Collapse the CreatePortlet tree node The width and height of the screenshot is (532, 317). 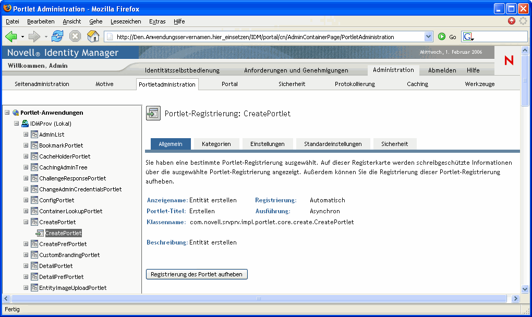click(26, 222)
